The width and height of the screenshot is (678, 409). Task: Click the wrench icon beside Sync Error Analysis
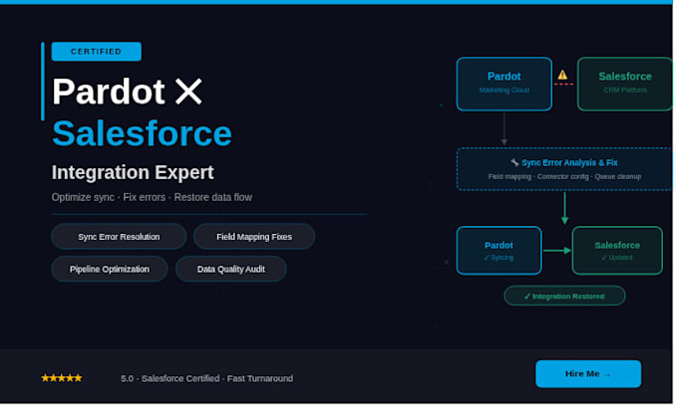click(x=514, y=162)
